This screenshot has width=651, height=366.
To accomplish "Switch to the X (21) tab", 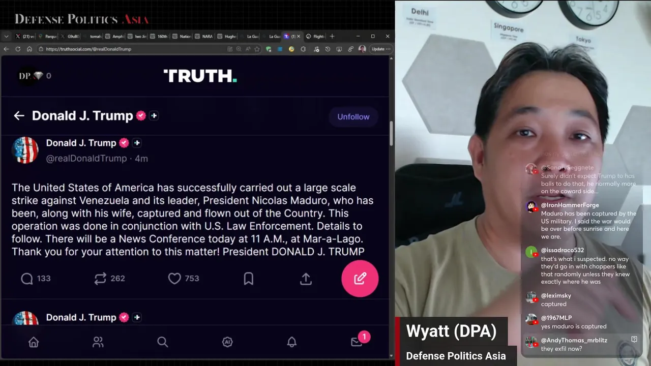I will (24, 36).
